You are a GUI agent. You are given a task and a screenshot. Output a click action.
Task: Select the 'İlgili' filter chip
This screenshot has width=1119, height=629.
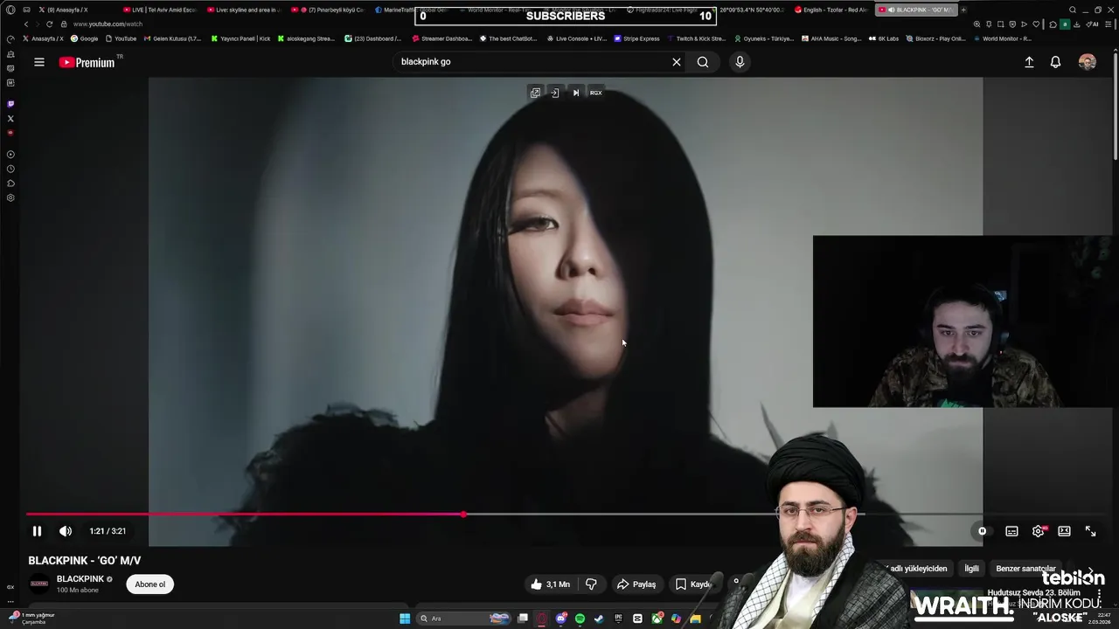click(x=971, y=569)
